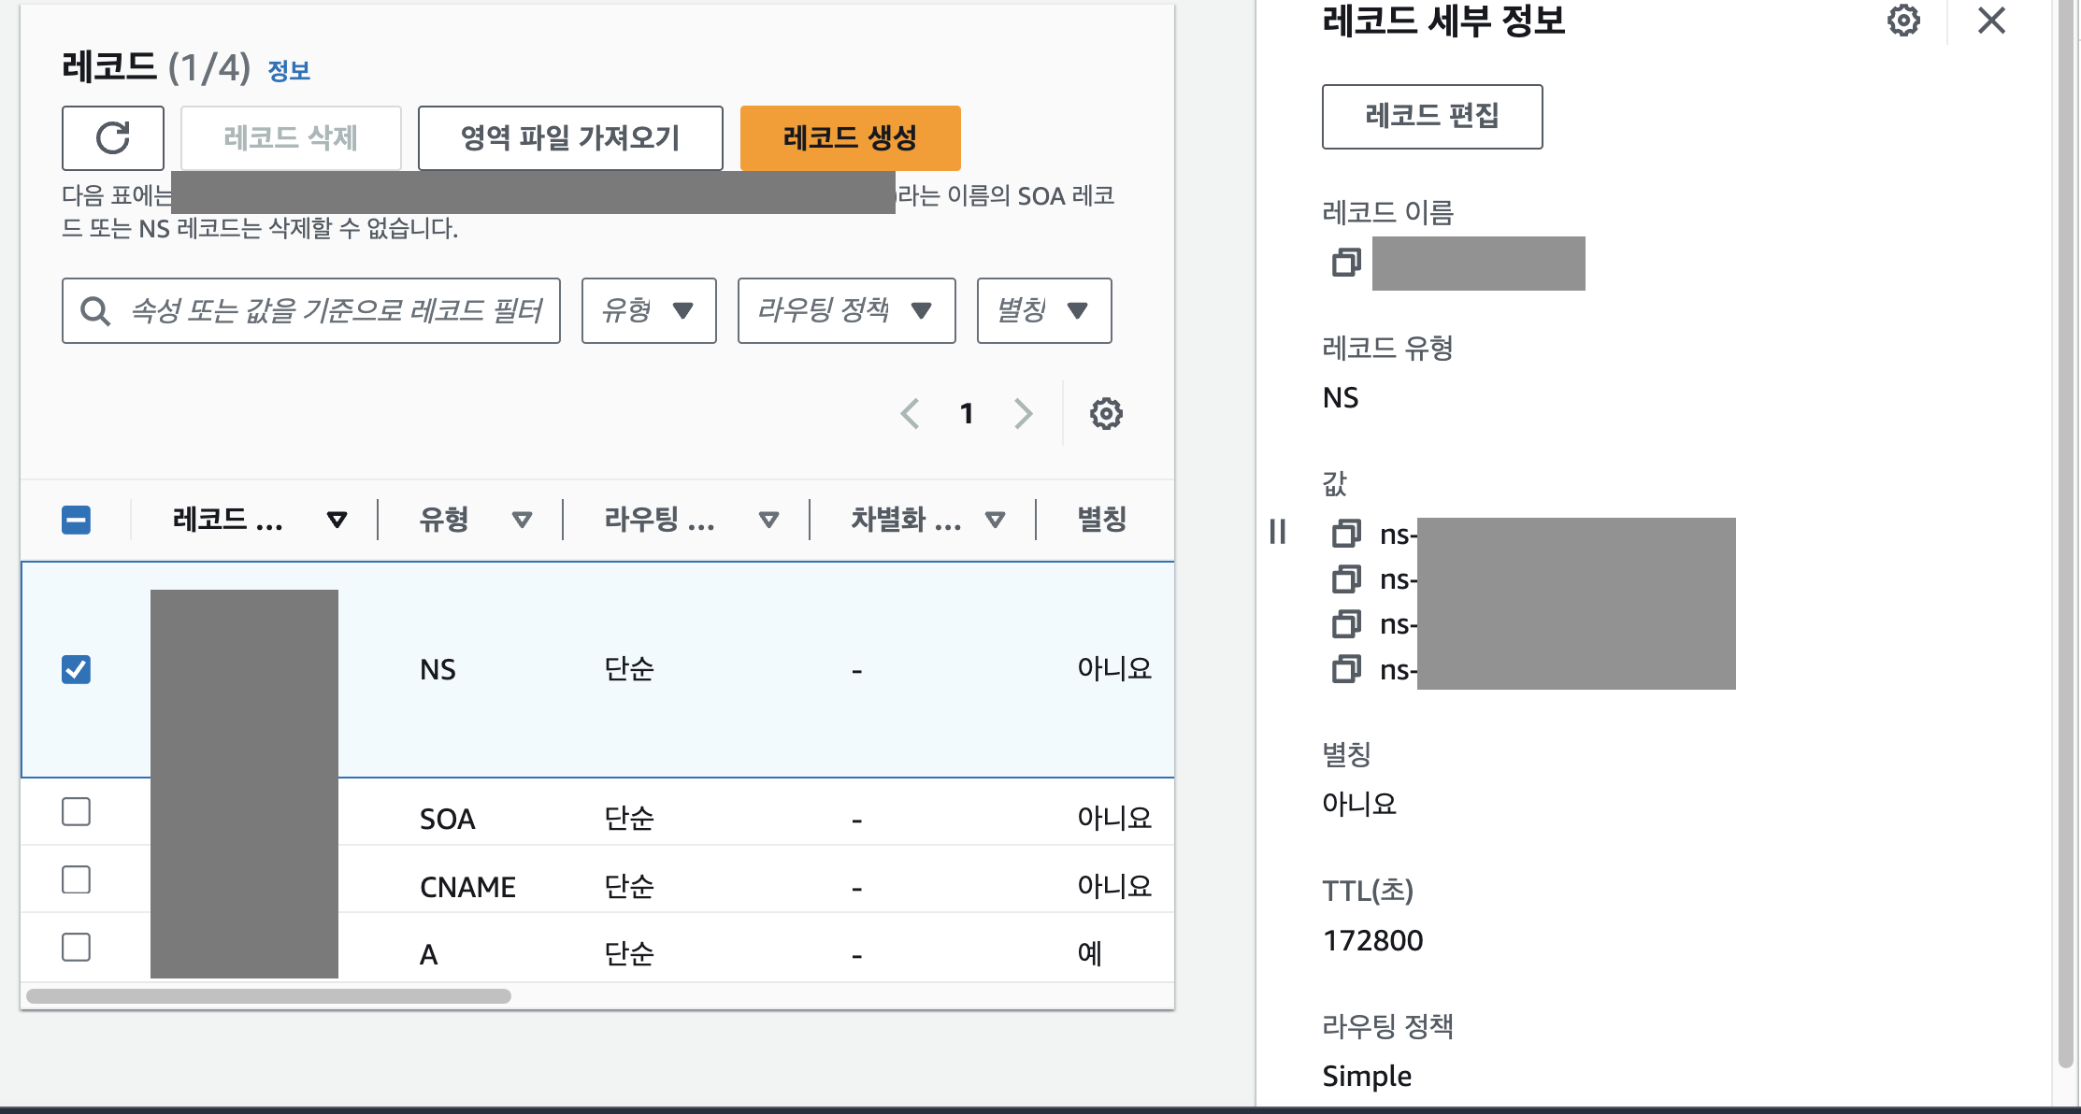
Task: Copy the last ns- value
Action: click(1346, 669)
